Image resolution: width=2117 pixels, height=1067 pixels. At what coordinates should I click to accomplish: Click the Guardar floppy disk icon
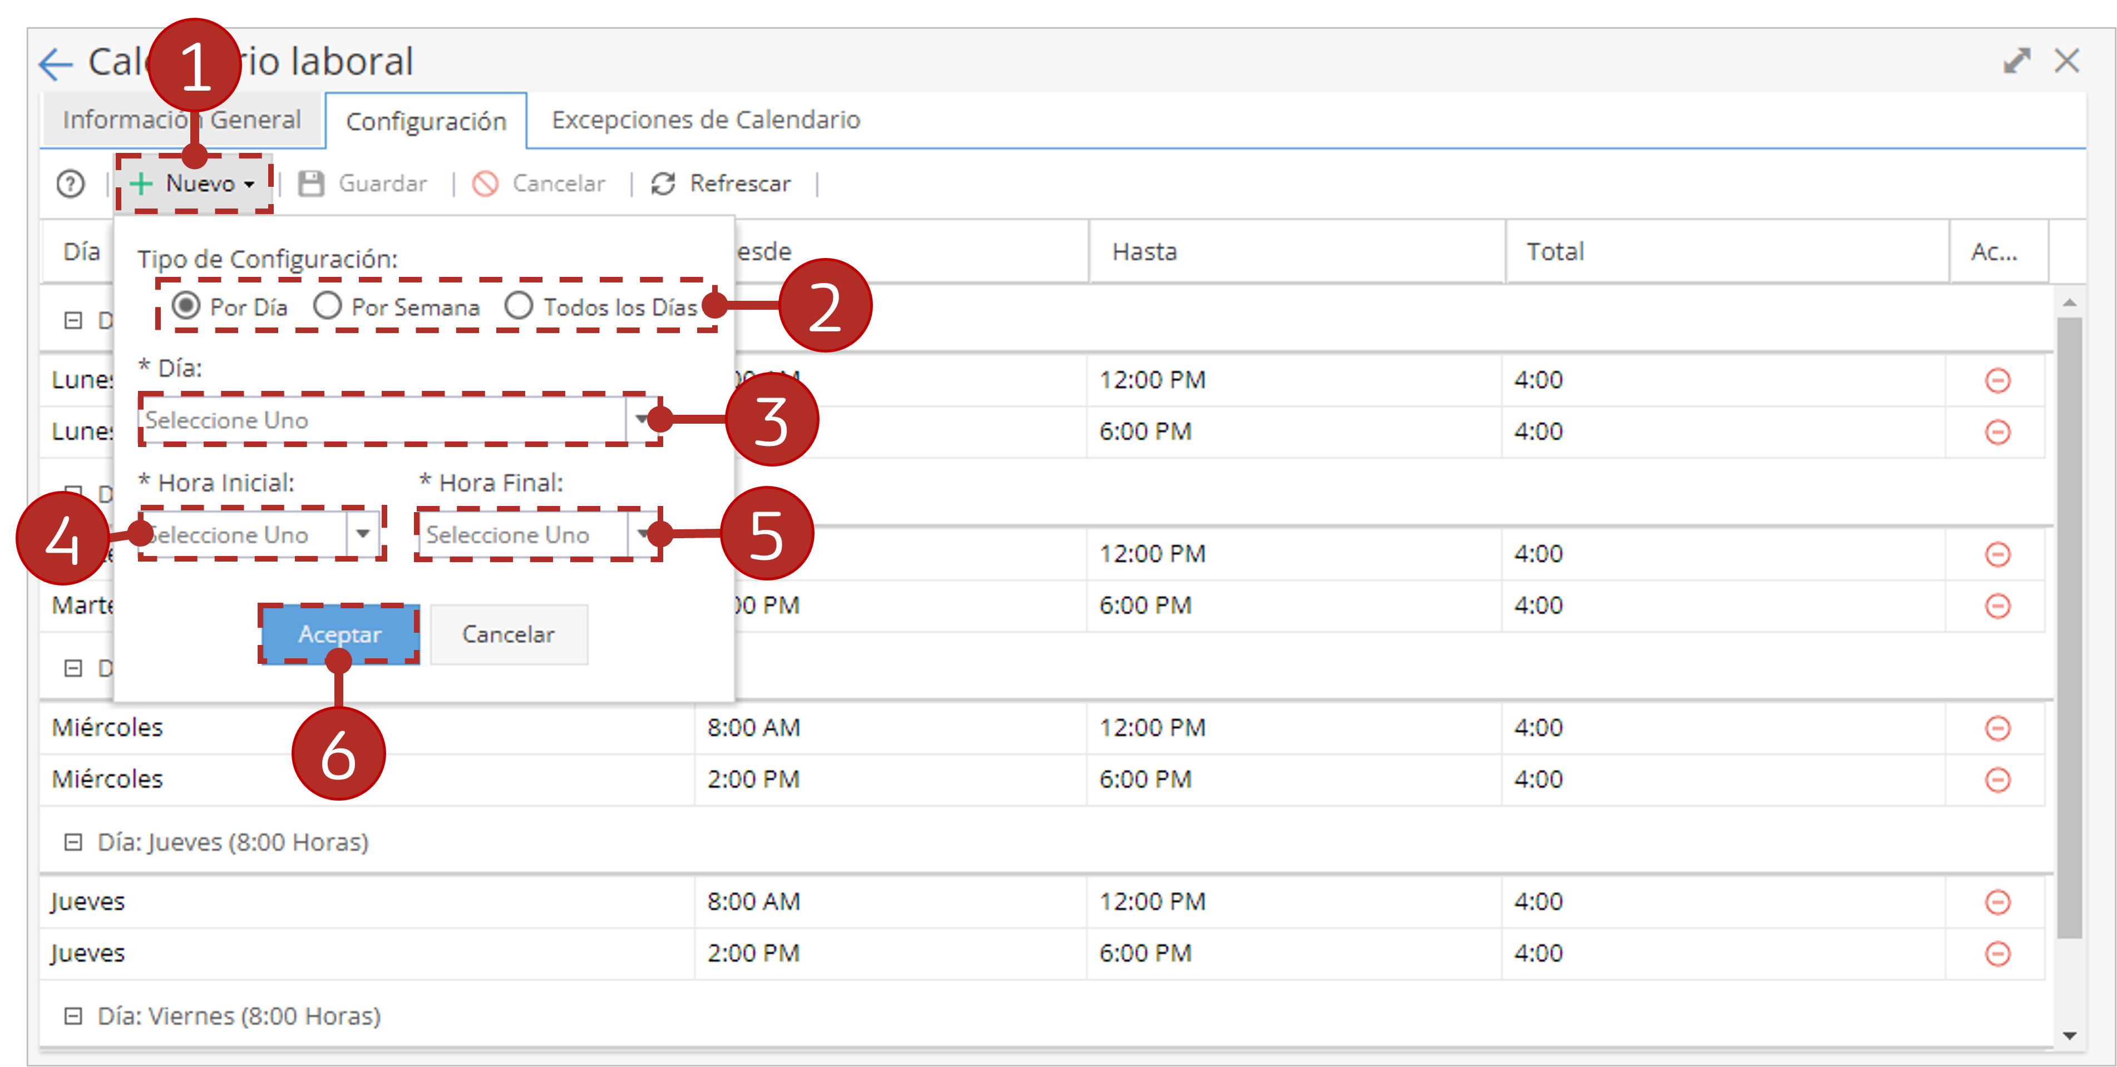(x=312, y=184)
